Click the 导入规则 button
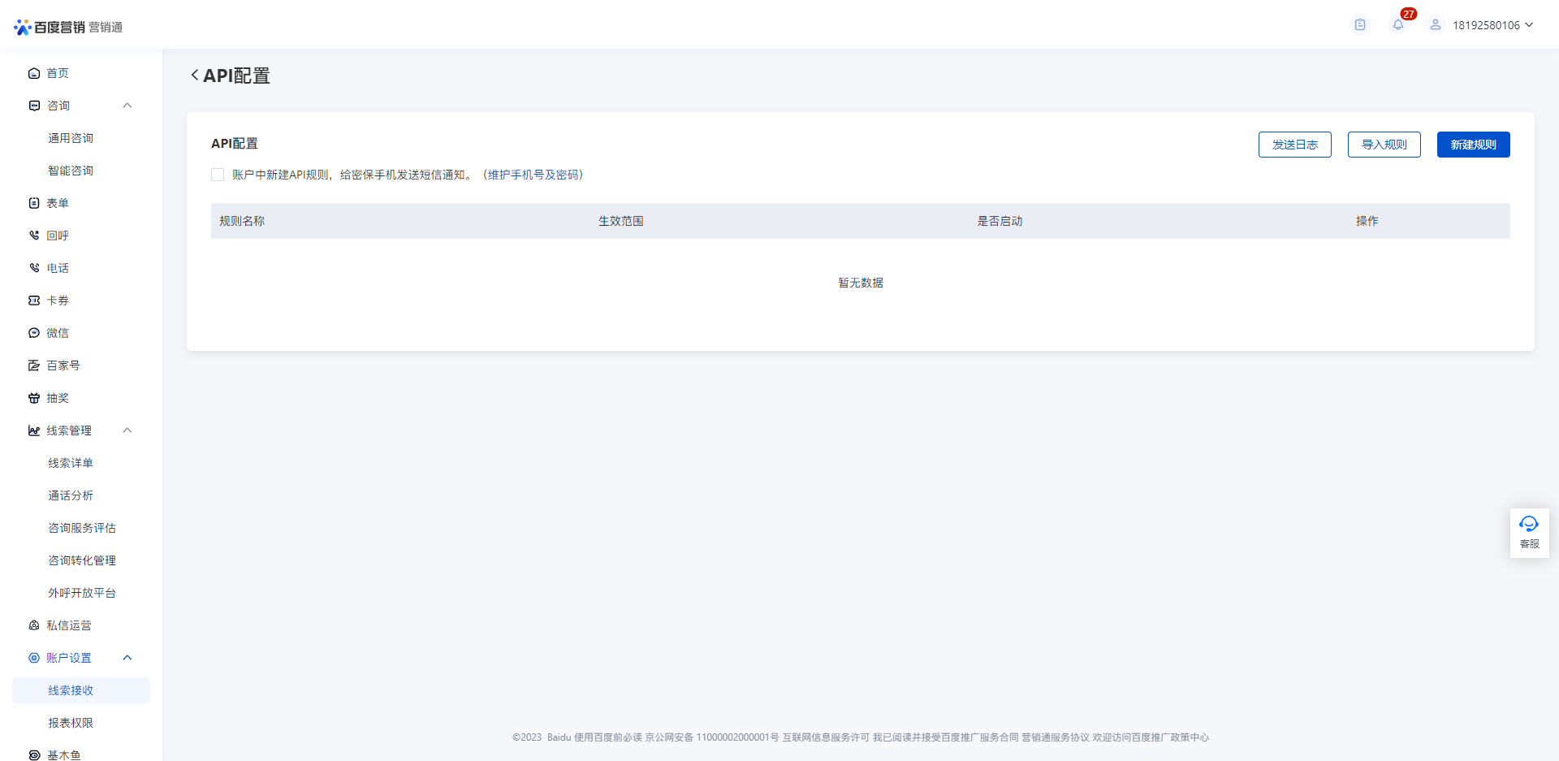Viewport: 1559px width, 761px height. click(x=1384, y=145)
